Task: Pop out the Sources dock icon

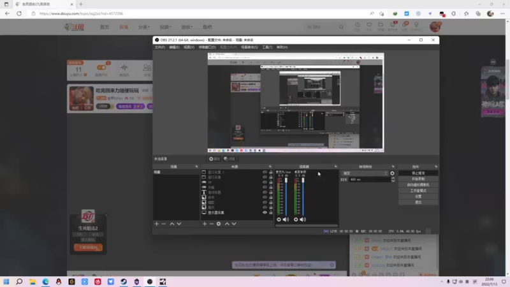Action: [x=270, y=166]
